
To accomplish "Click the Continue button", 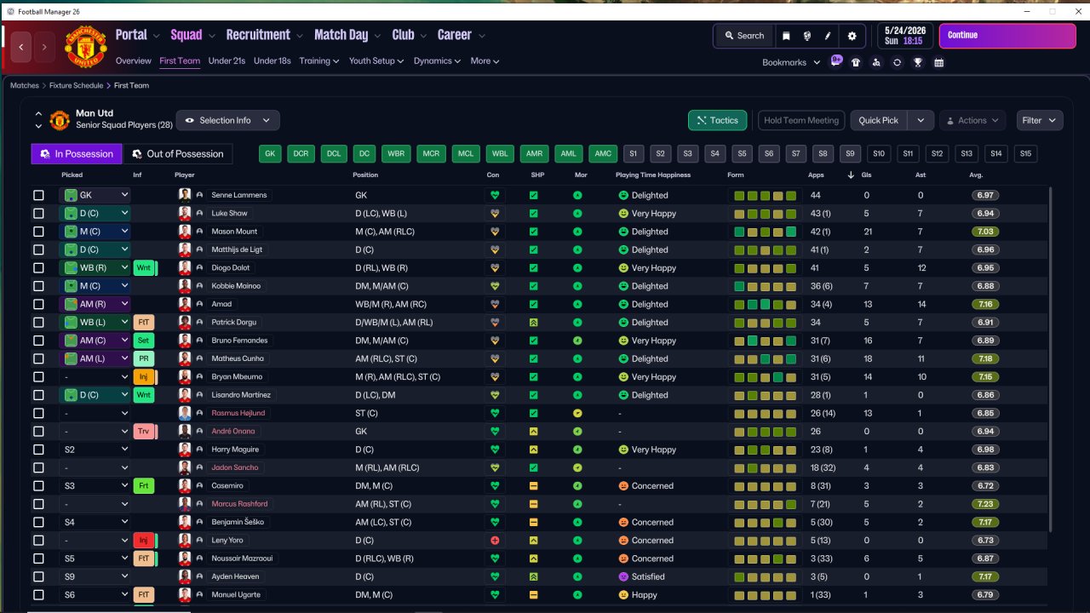I will [x=1007, y=36].
